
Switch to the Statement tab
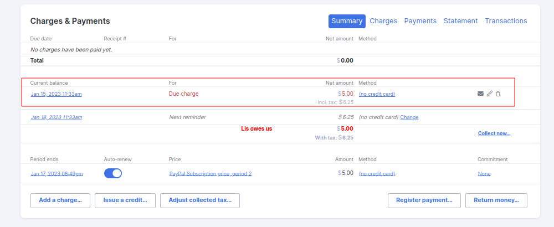[460, 21]
